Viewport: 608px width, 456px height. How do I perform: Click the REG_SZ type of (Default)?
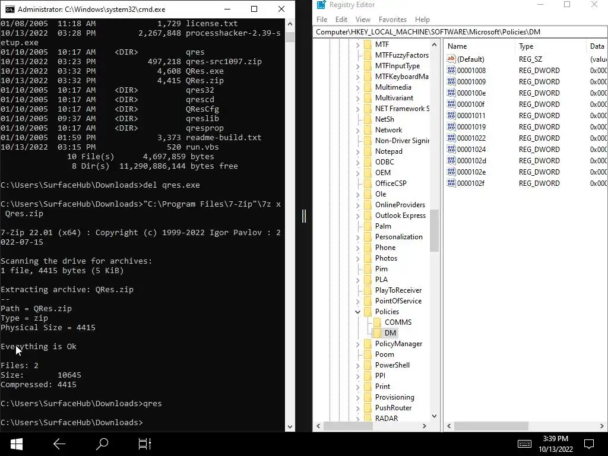530,59
